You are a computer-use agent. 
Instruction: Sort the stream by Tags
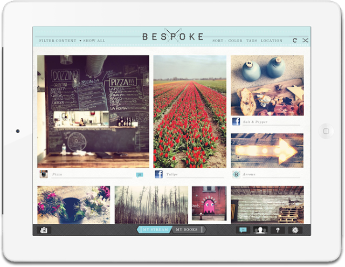[252, 40]
